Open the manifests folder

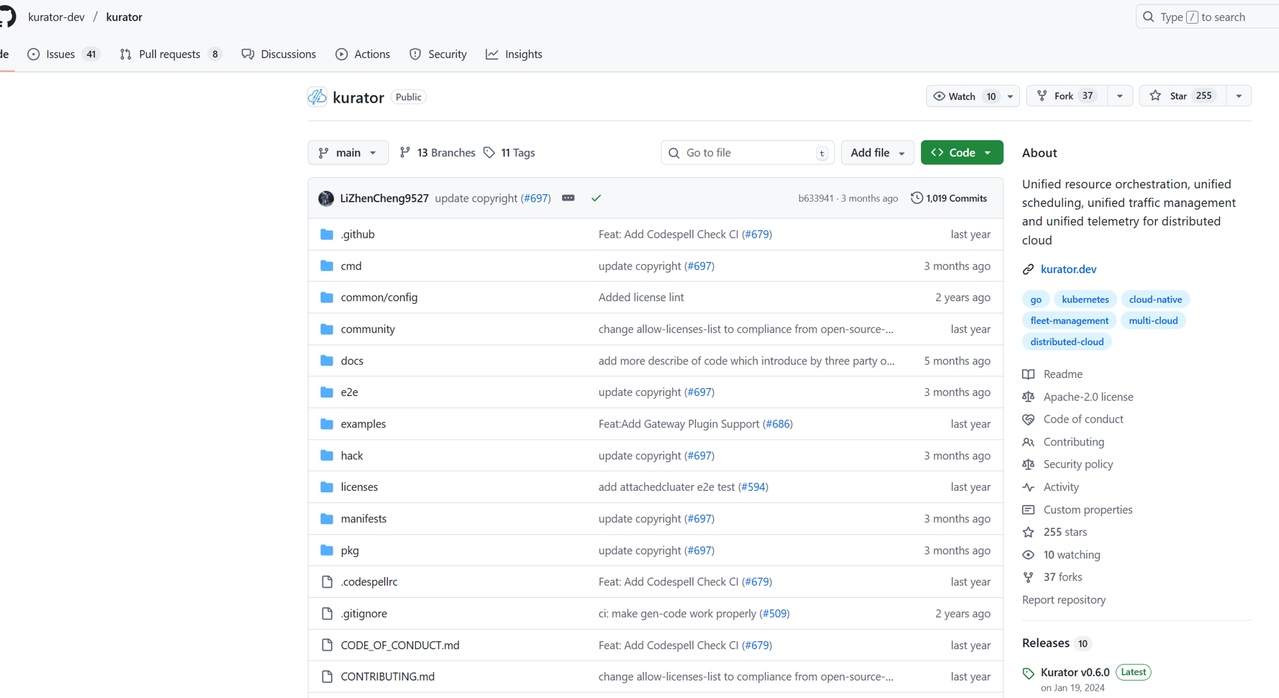coord(363,518)
